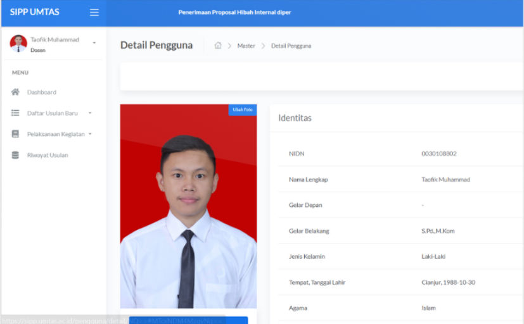The image size is (524, 324).
Task: Click the MENU sidebar heading
Action: (x=20, y=72)
